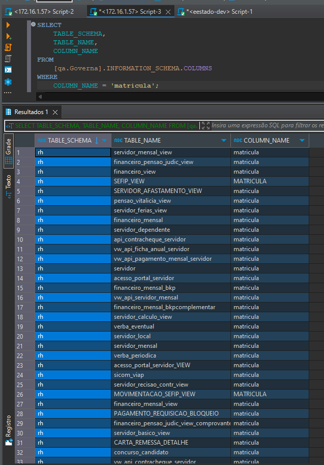Click the execute script icon
The height and width of the screenshot is (465, 324).
(x=8, y=47)
